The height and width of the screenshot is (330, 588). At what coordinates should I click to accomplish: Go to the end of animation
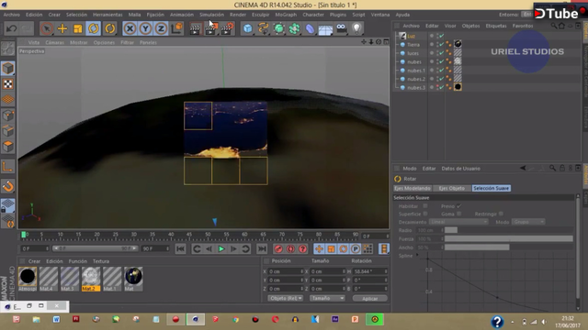pyautogui.click(x=262, y=248)
